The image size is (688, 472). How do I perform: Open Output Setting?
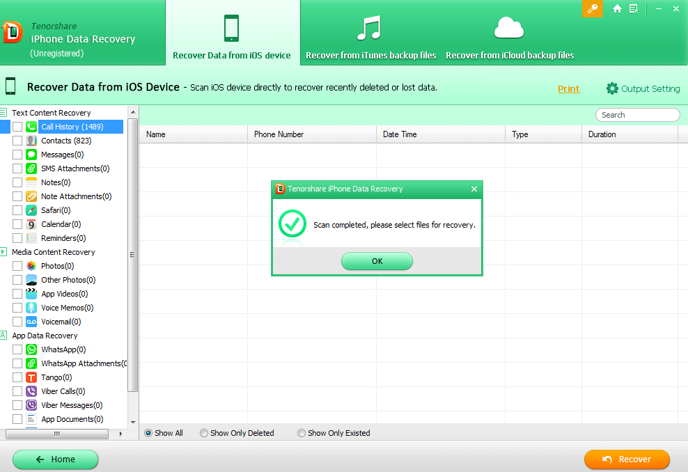[643, 88]
